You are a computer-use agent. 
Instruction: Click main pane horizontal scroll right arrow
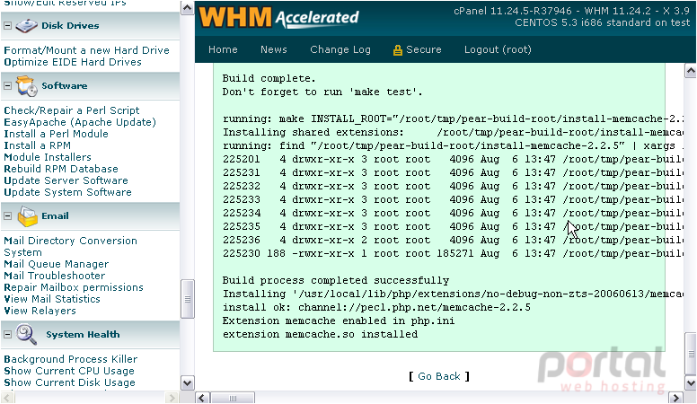(x=676, y=398)
